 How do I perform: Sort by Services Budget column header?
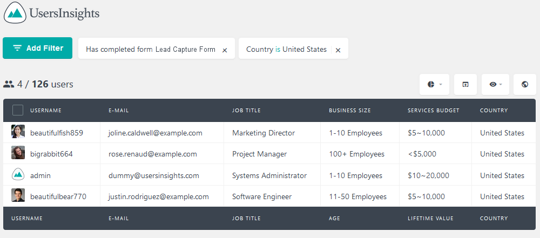[433, 111]
